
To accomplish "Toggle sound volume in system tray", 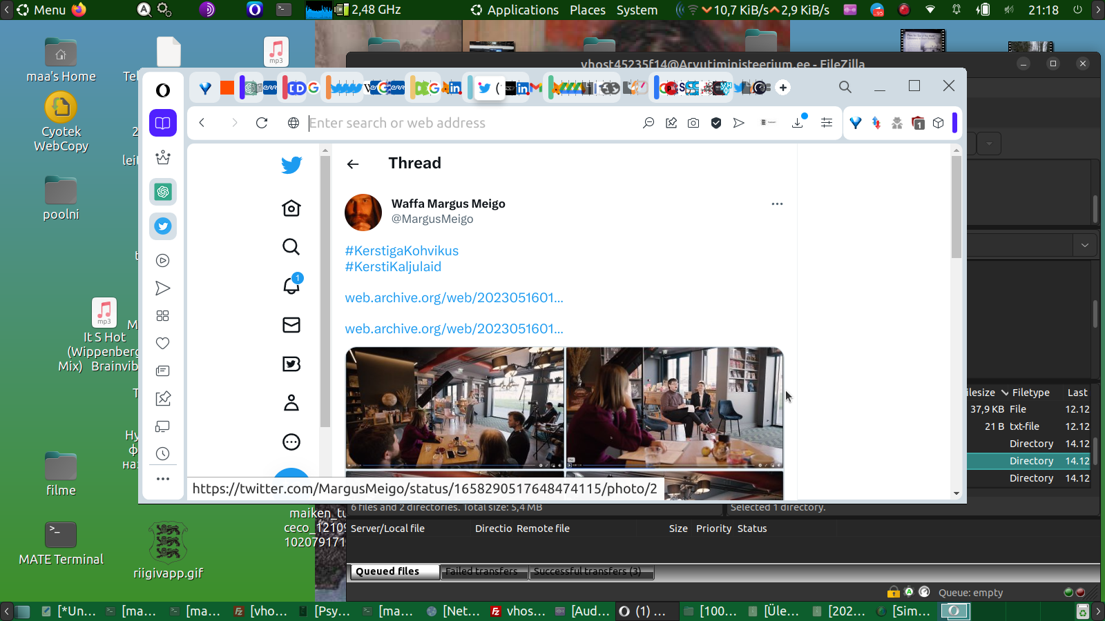I will coord(1009,10).
